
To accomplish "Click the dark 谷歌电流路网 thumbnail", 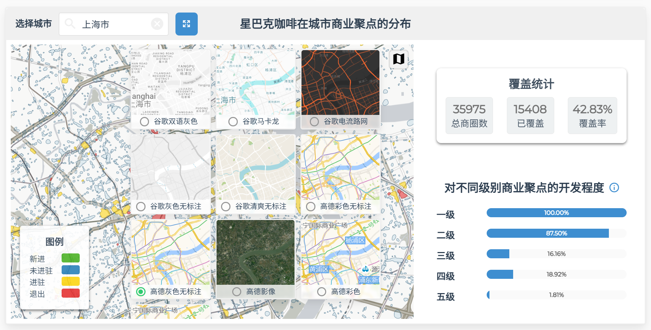I will [x=340, y=82].
